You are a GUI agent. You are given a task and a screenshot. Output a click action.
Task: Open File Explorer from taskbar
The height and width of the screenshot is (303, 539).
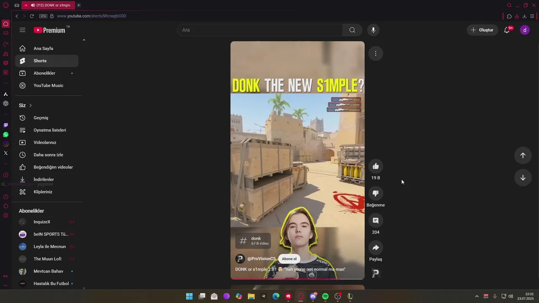point(251,296)
